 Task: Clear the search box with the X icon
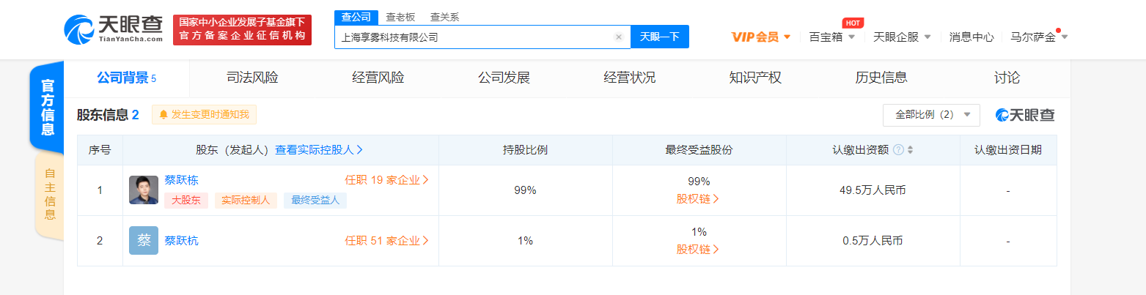coord(618,37)
